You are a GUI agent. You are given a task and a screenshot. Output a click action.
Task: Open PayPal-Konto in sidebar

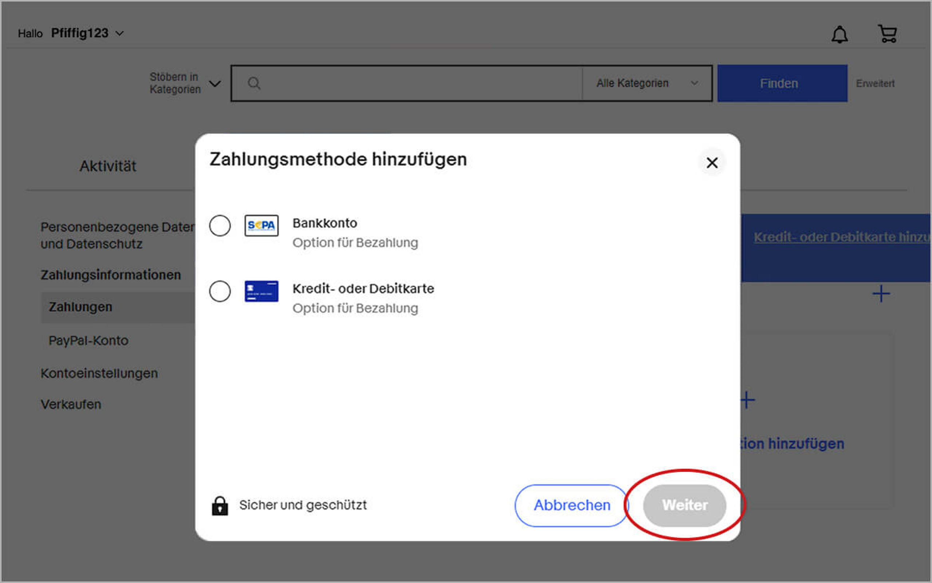(x=88, y=340)
